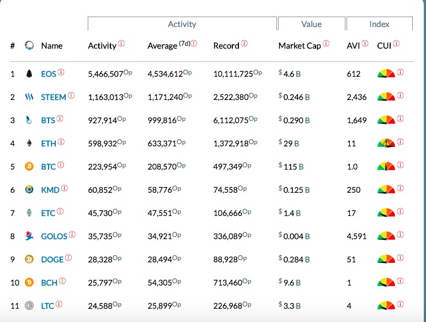Click the green ETC logo icon

[x=29, y=213]
